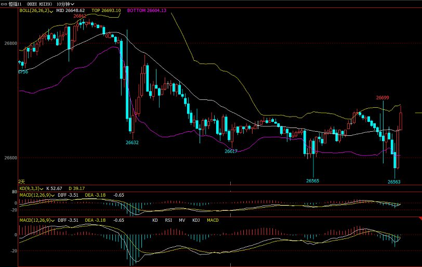Click the 26617 low price label

(x=231, y=151)
